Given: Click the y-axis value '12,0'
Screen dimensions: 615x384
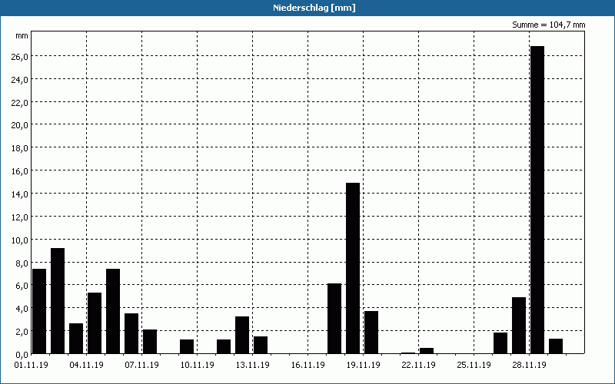Looking at the screenshot, I should [x=20, y=217].
